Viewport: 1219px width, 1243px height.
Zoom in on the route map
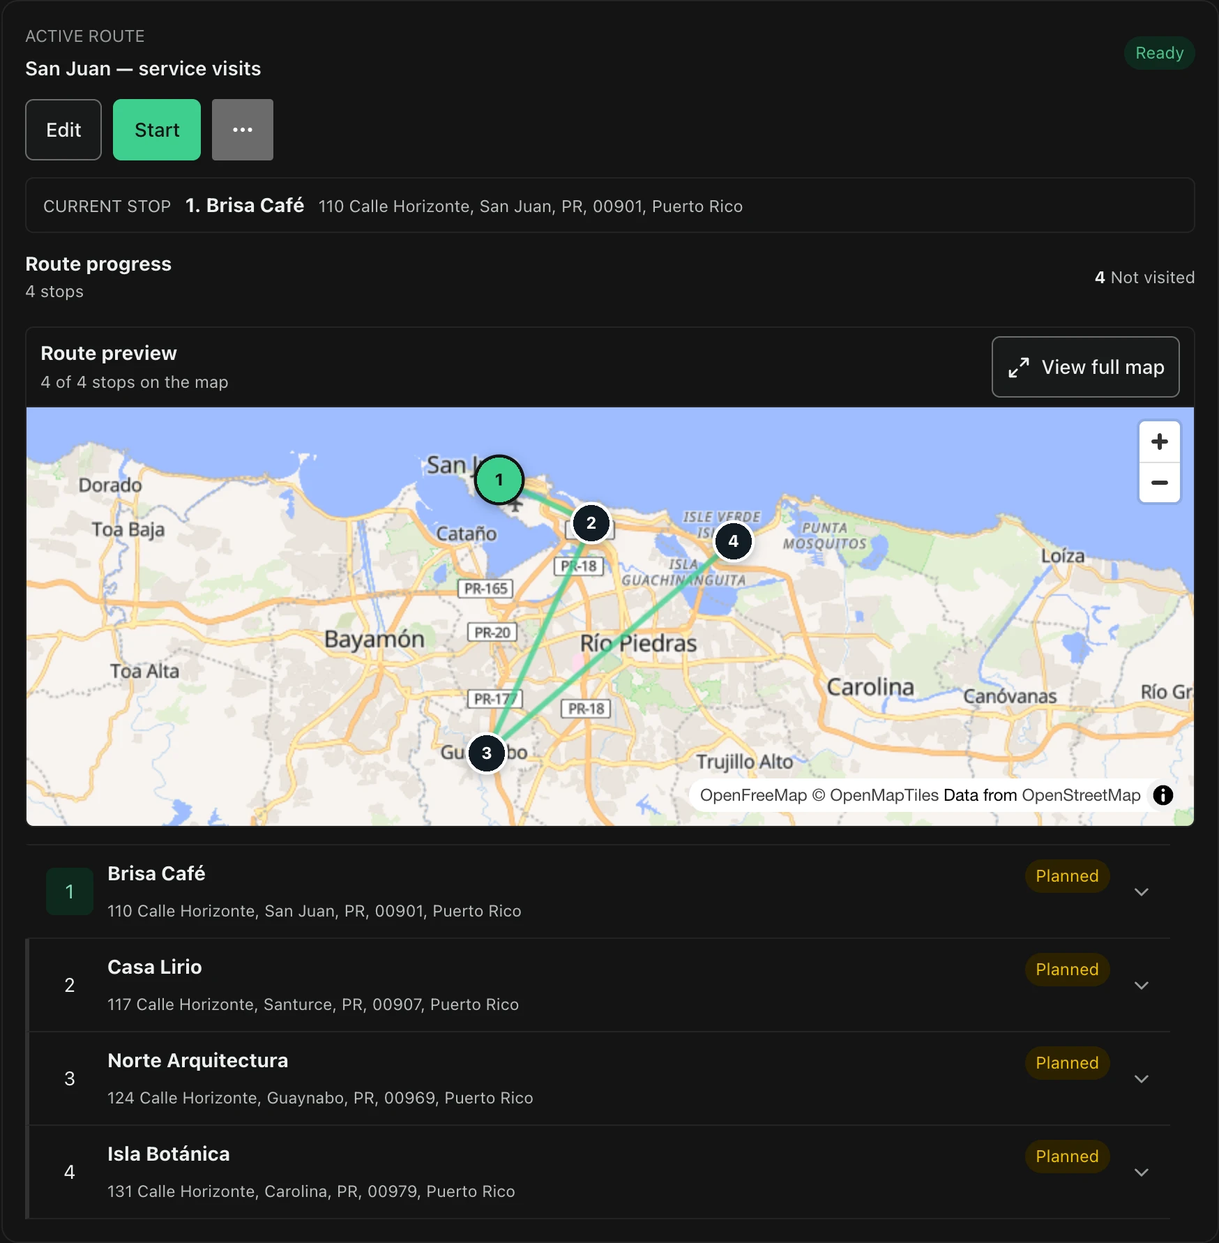1159,442
